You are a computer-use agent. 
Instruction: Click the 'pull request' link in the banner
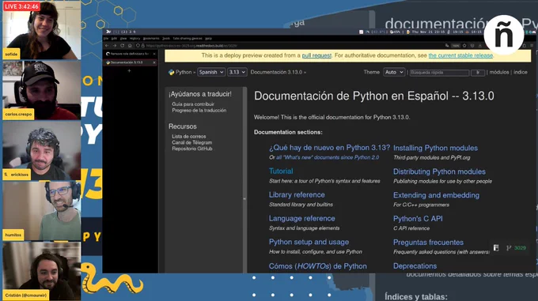316,55
